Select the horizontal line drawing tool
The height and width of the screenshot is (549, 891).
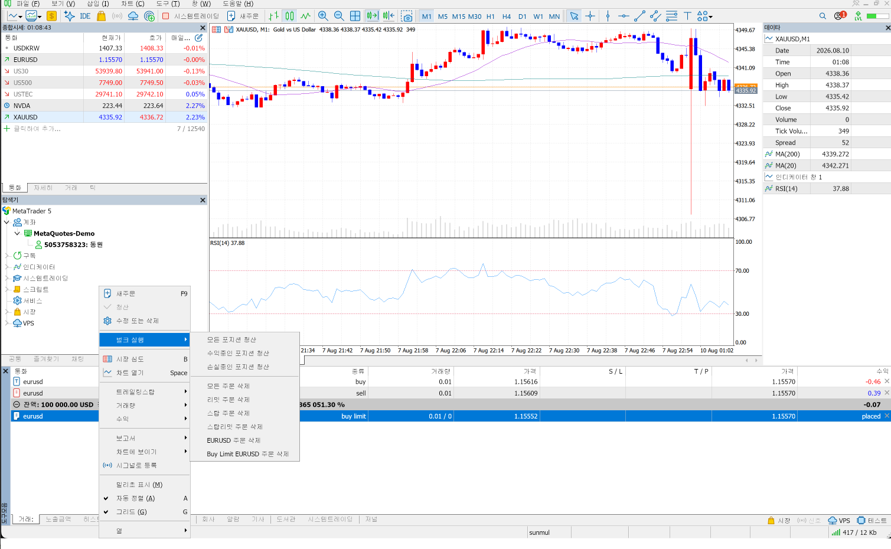click(x=624, y=16)
